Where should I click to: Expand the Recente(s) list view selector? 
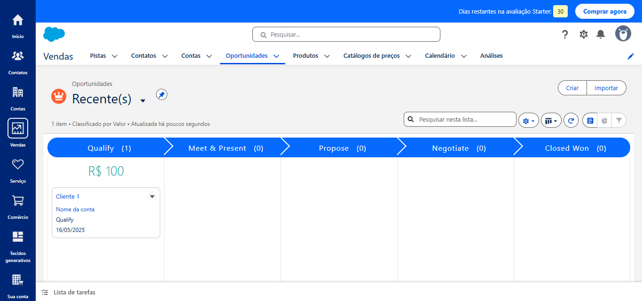pyautogui.click(x=142, y=100)
